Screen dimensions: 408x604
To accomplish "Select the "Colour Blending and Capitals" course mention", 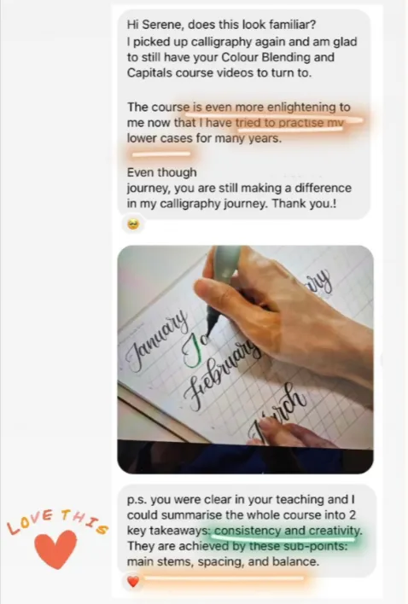I will tap(230, 65).
